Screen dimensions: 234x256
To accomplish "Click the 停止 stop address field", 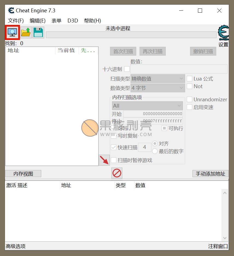I will tap(153, 121).
